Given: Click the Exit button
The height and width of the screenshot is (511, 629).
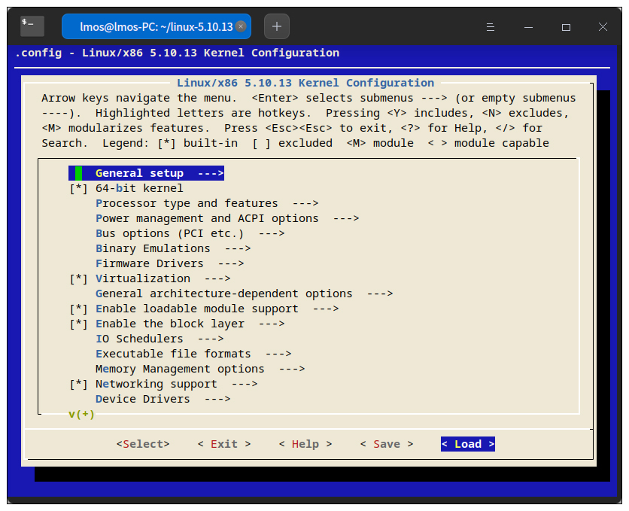Looking at the screenshot, I should coord(224,444).
